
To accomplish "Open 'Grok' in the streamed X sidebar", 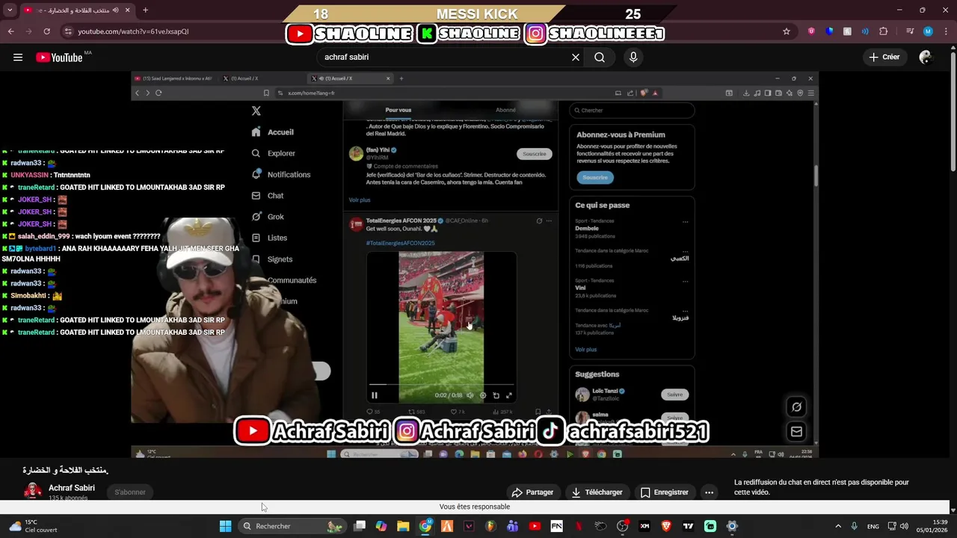I will coord(268,217).
